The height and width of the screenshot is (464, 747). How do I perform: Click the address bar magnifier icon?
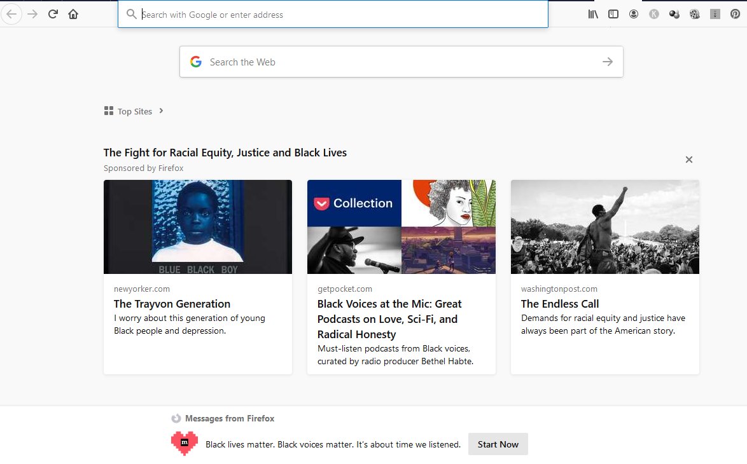[x=132, y=14]
